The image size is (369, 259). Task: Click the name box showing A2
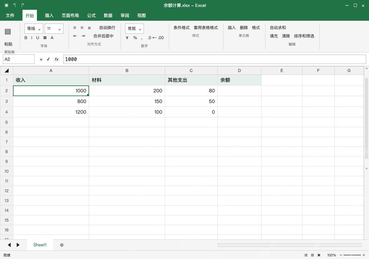tap(19, 59)
